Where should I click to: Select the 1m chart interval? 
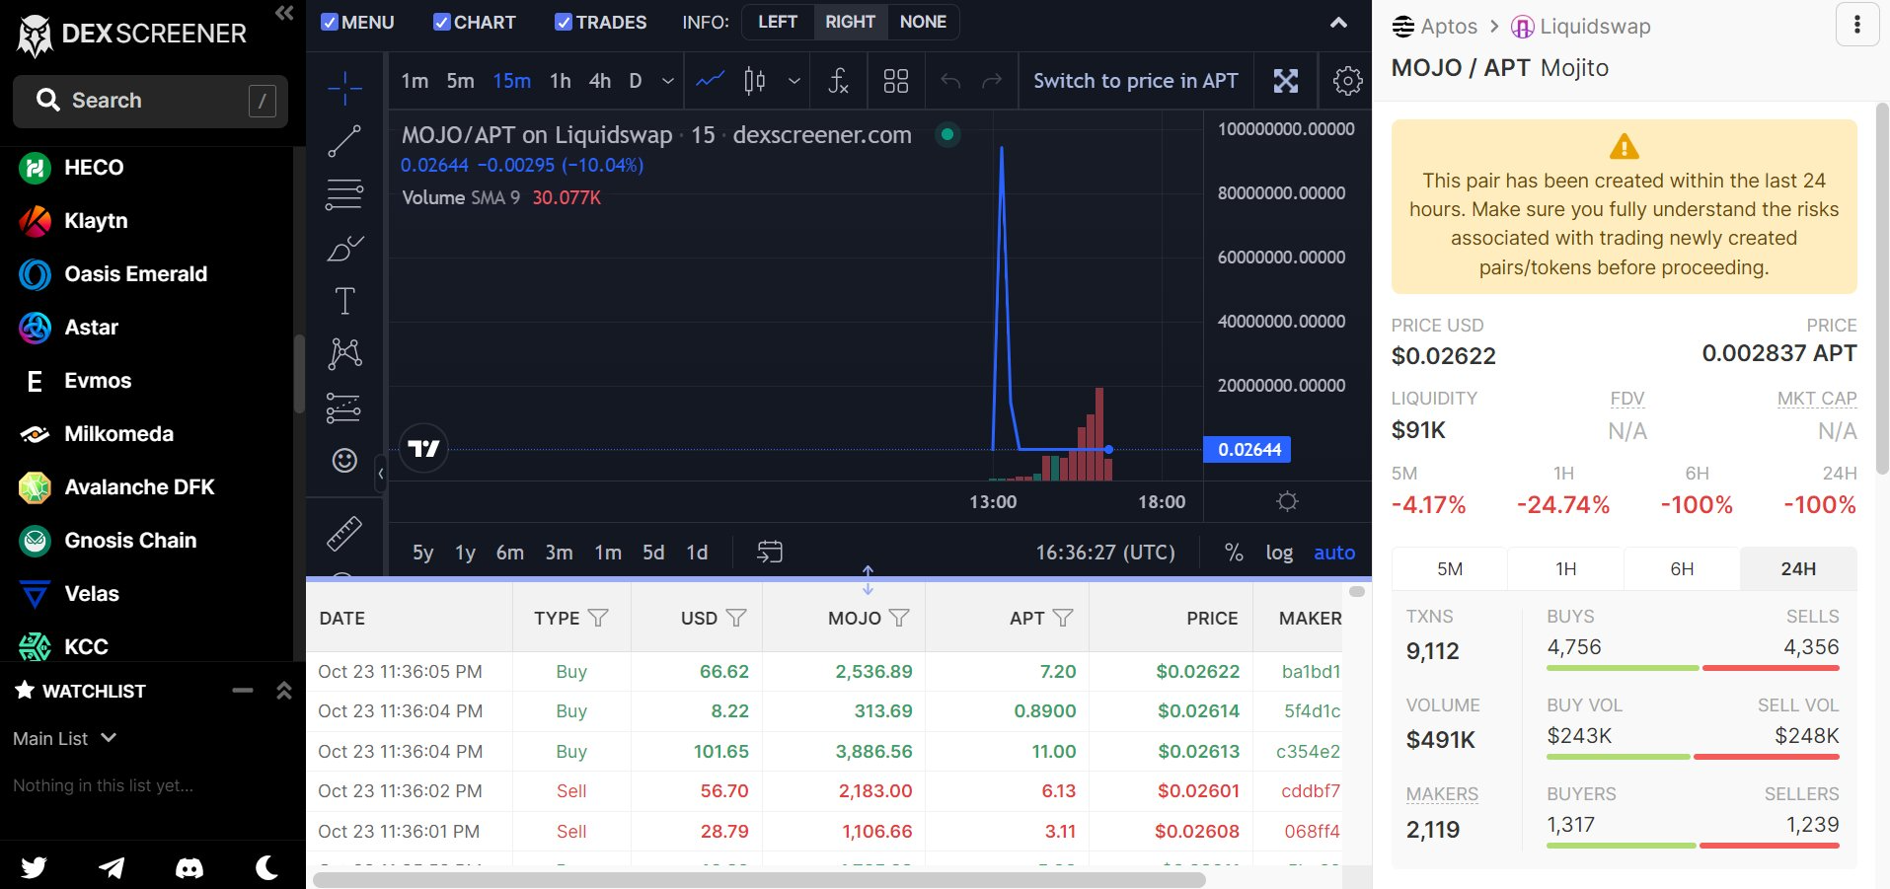[415, 81]
